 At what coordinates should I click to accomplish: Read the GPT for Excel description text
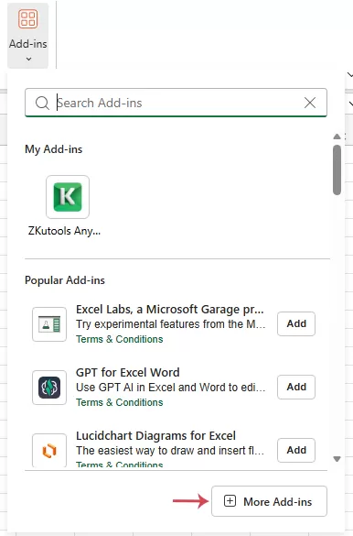point(170,388)
